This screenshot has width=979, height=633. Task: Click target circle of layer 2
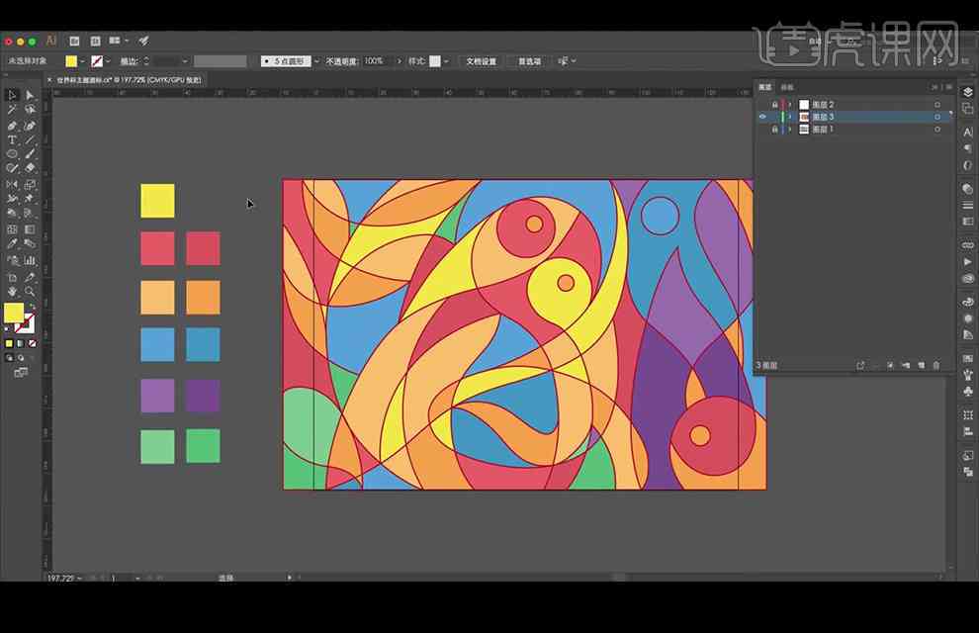pos(937,105)
